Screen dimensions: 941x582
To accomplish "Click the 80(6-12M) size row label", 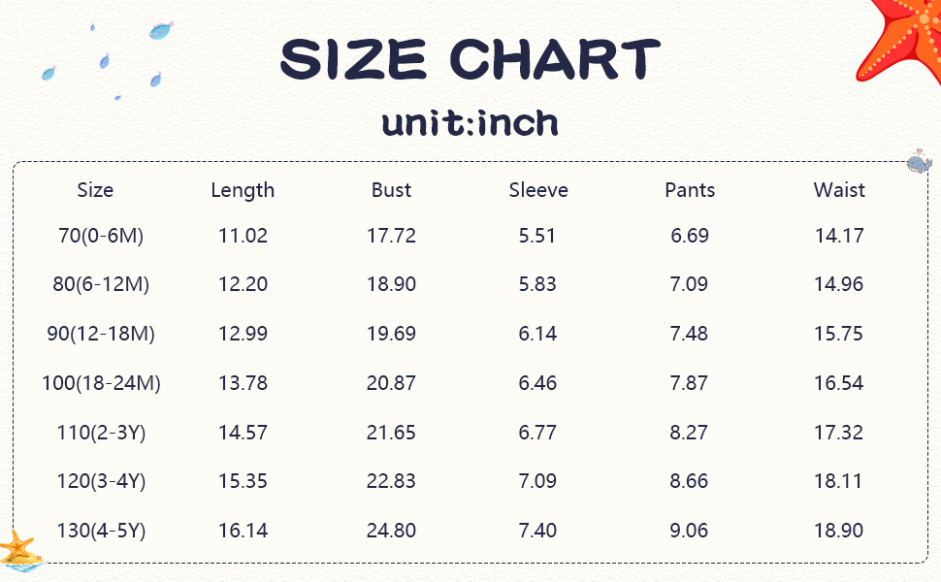I will click(x=101, y=284).
